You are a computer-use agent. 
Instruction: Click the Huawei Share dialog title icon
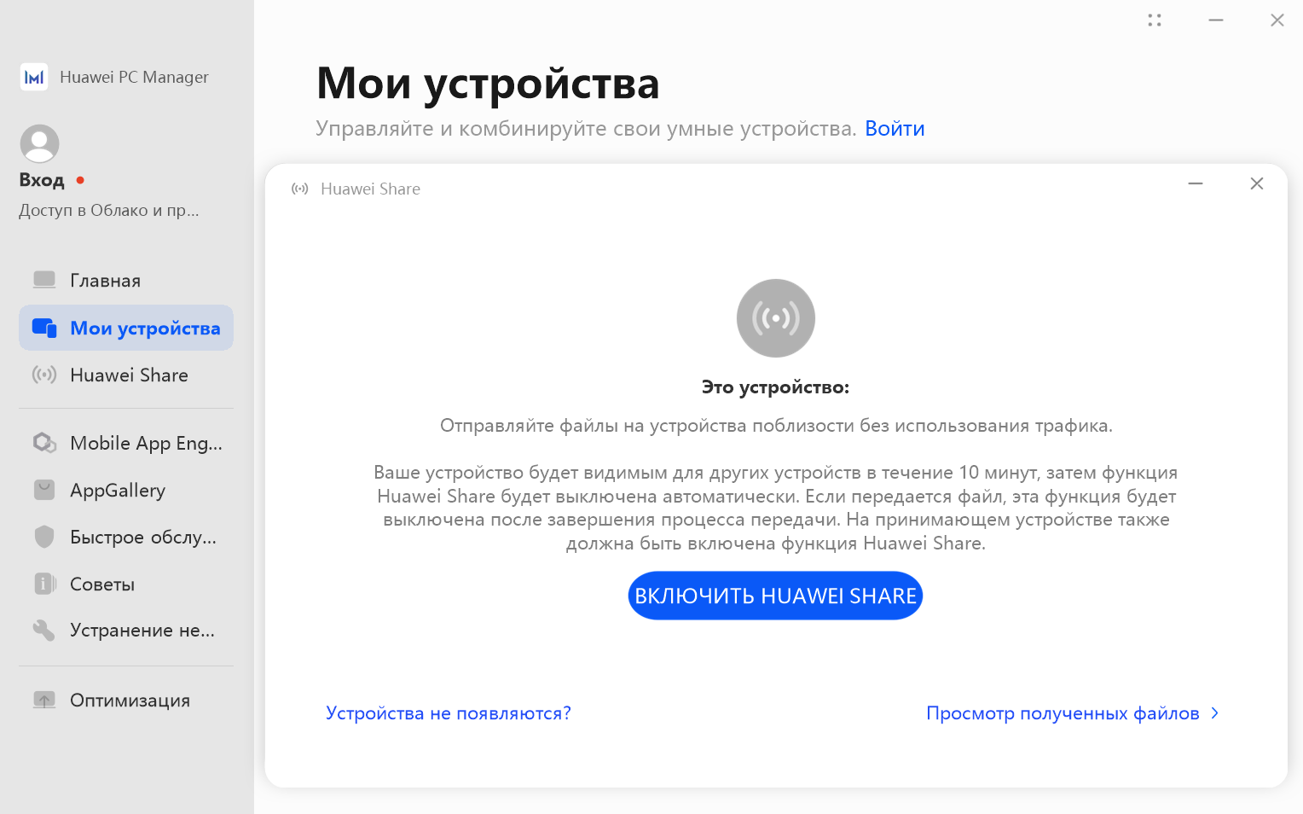(x=300, y=189)
